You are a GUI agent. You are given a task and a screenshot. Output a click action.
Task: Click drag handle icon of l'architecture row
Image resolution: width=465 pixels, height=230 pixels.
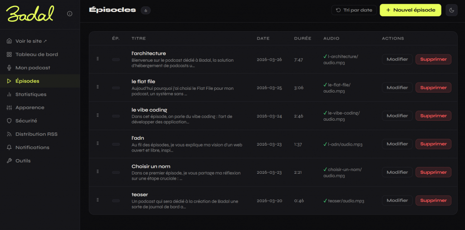pyautogui.click(x=98, y=59)
